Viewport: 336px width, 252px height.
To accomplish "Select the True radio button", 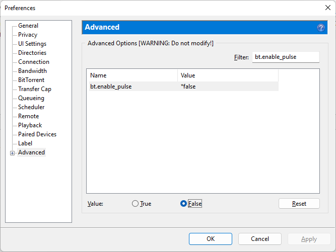I will (x=135, y=203).
